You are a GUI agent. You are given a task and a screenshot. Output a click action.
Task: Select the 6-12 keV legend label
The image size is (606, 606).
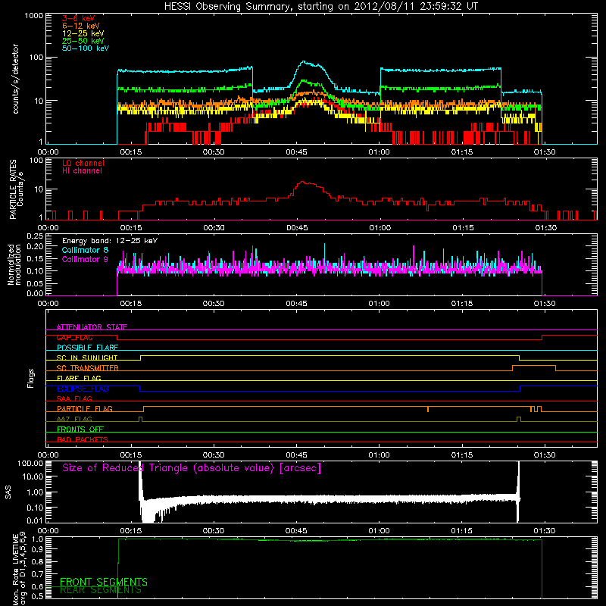81,26
